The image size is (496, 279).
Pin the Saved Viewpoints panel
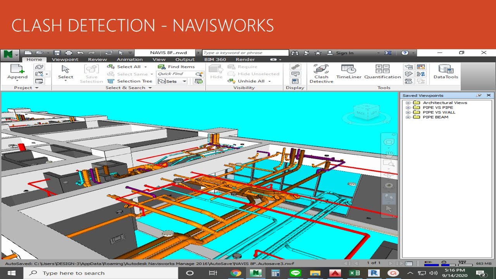(x=479, y=95)
